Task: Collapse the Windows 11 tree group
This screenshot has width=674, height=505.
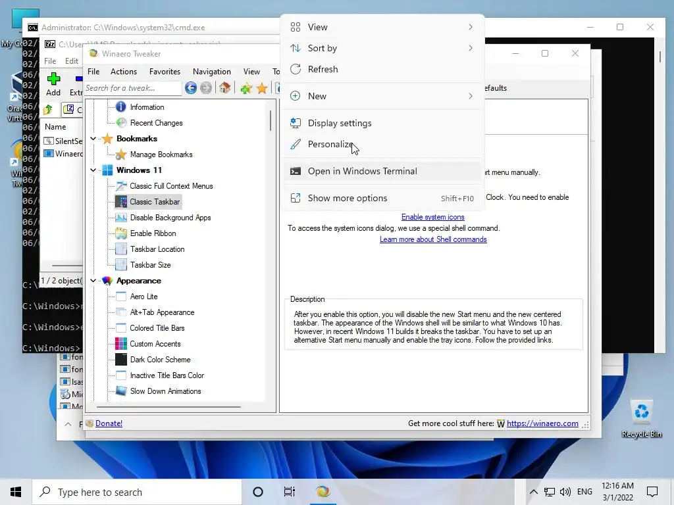Action: [93, 170]
